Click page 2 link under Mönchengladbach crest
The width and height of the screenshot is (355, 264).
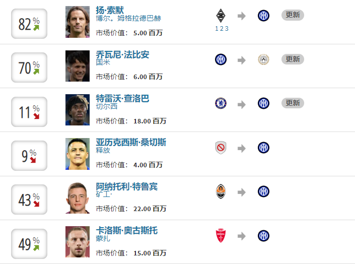pos(222,29)
